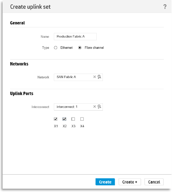This screenshot has width=173, height=192.
Task: Click the X3 port label
Action: pyautogui.click(x=73, y=126)
